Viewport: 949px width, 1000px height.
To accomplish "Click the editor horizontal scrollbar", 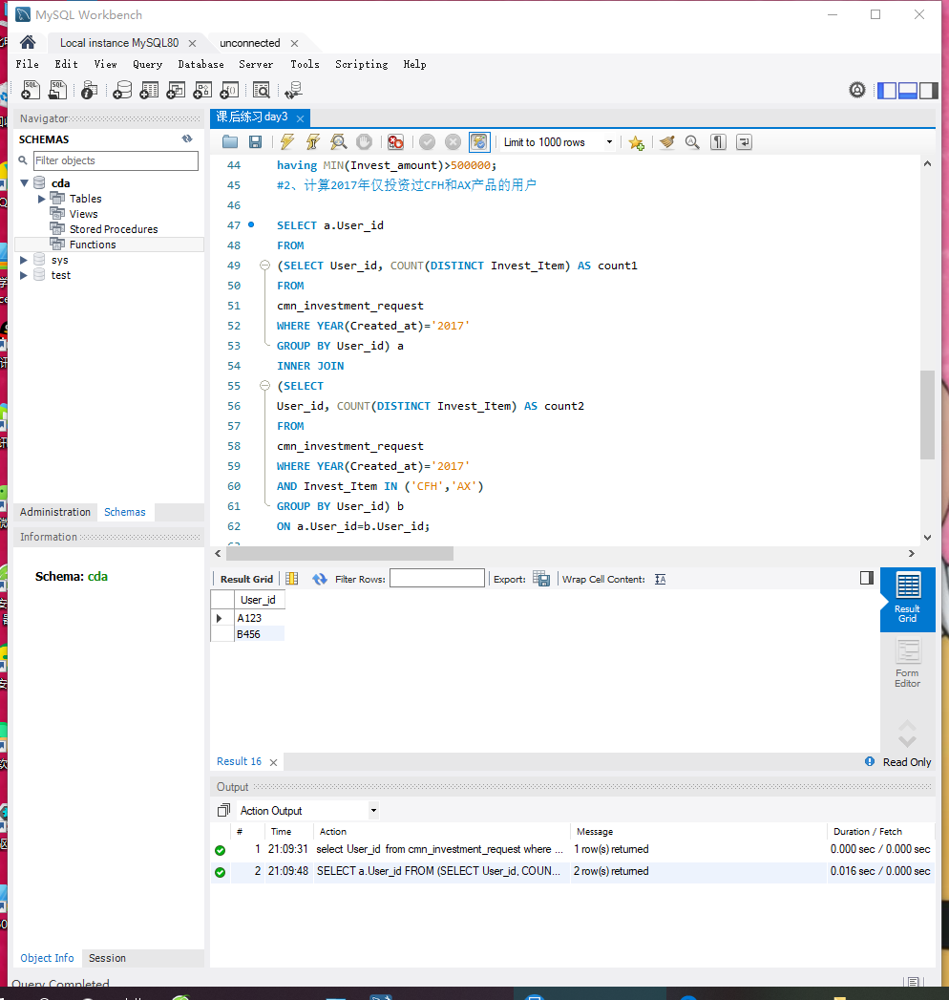I will [x=339, y=554].
